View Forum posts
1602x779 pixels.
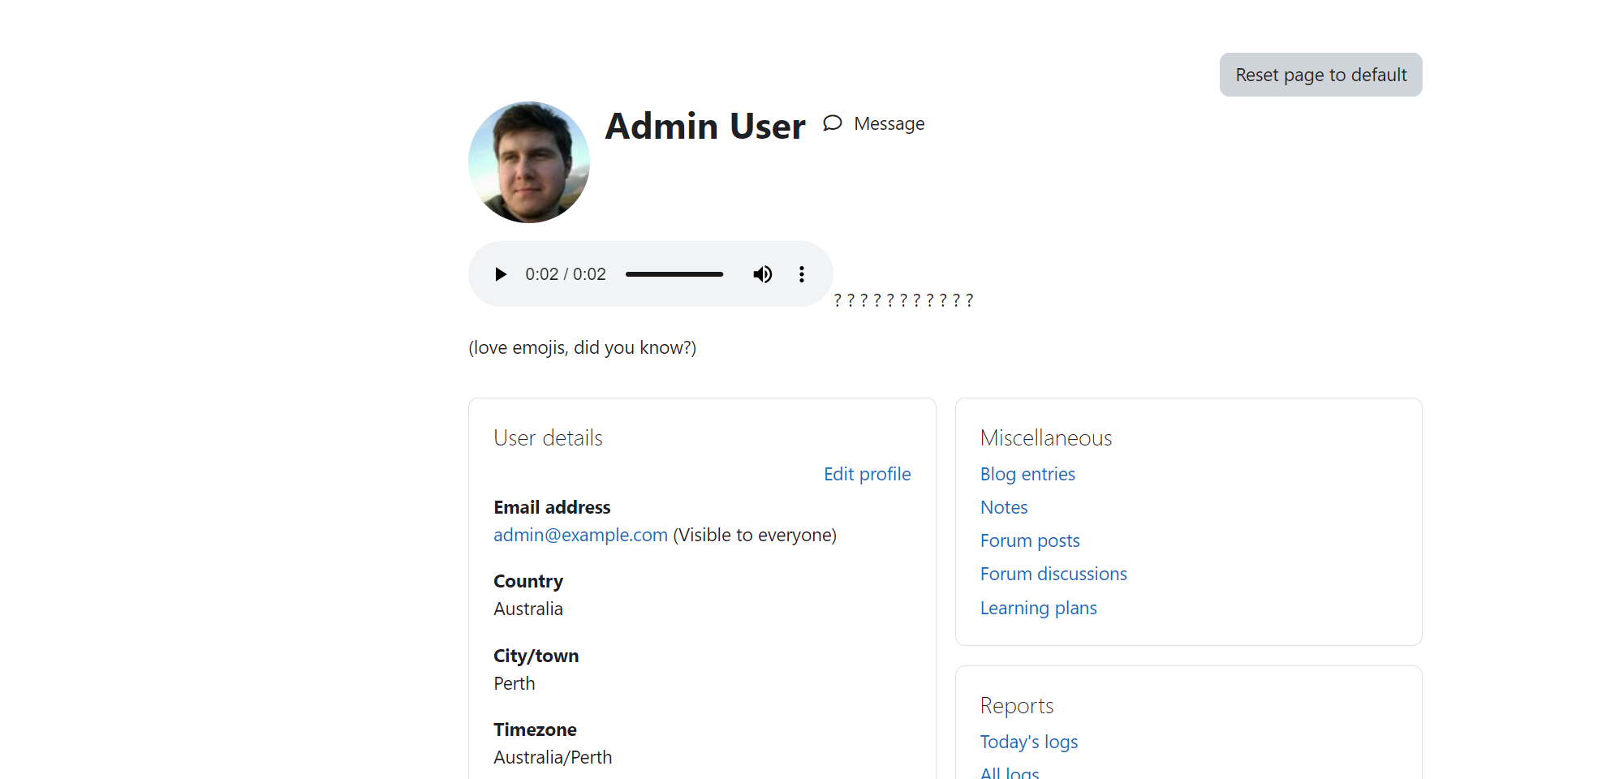[1030, 540]
